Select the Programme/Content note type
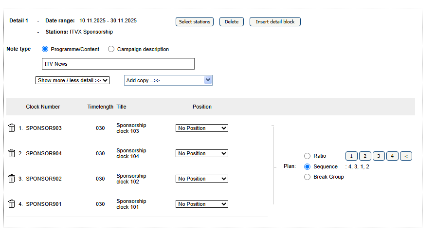The height and width of the screenshot is (238, 436). click(x=45, y=49)
